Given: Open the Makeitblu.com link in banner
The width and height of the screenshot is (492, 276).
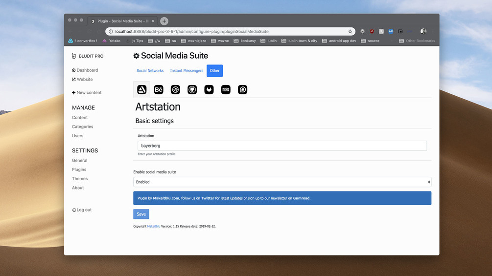Looking at the screenshot, I should coord(166,198).
